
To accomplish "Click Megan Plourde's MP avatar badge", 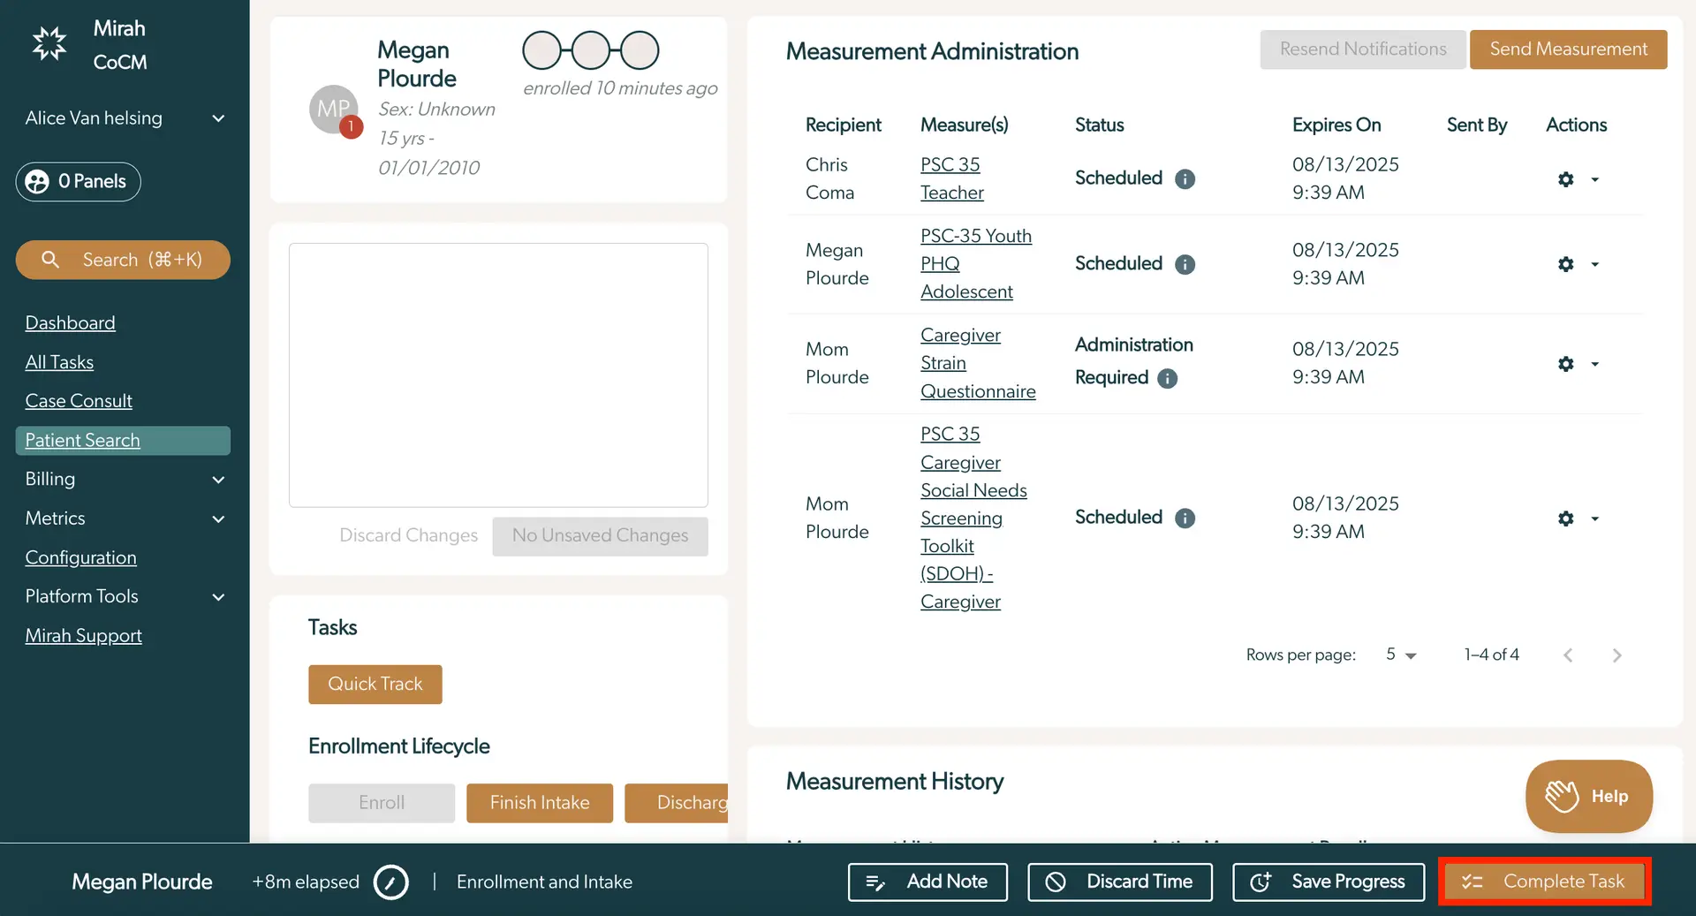I will [334, 109].
